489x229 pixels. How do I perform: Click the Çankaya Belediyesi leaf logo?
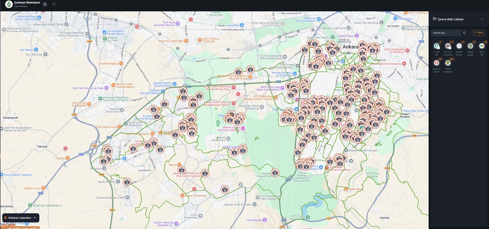(9, 4)
